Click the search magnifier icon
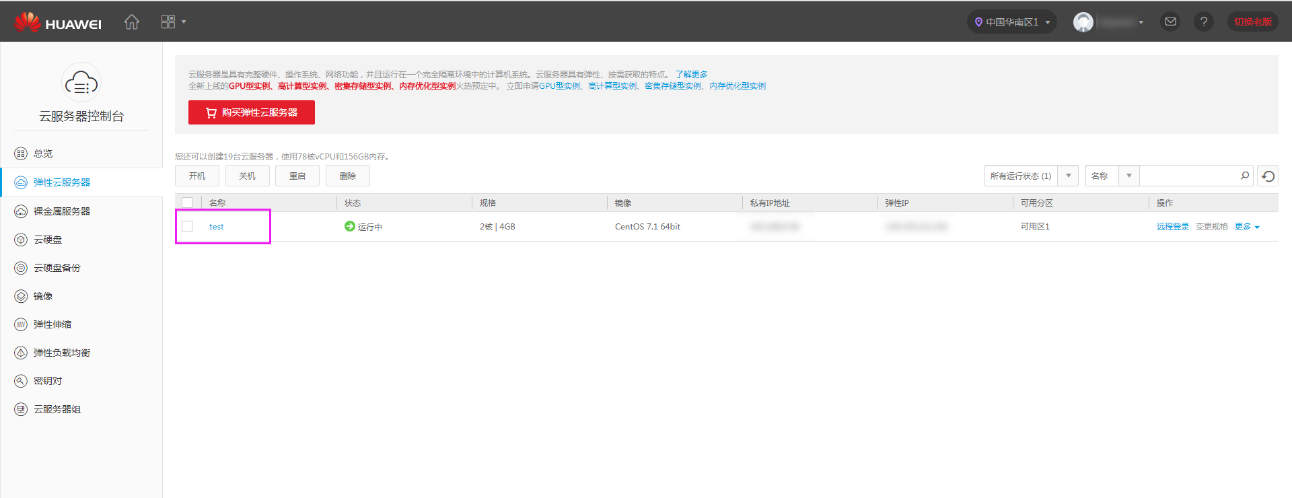Image resolution: width=1292 pixels, height=498 pixels. (1244, 176)
